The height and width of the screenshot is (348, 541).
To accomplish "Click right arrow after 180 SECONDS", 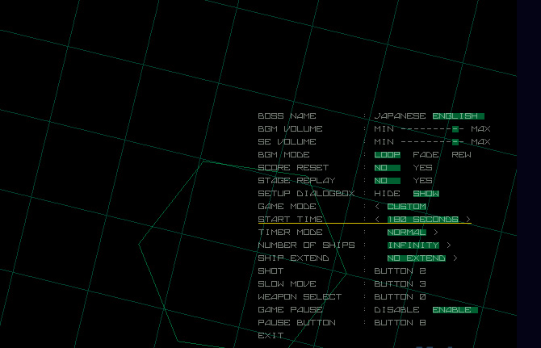I will coord(468,220).
